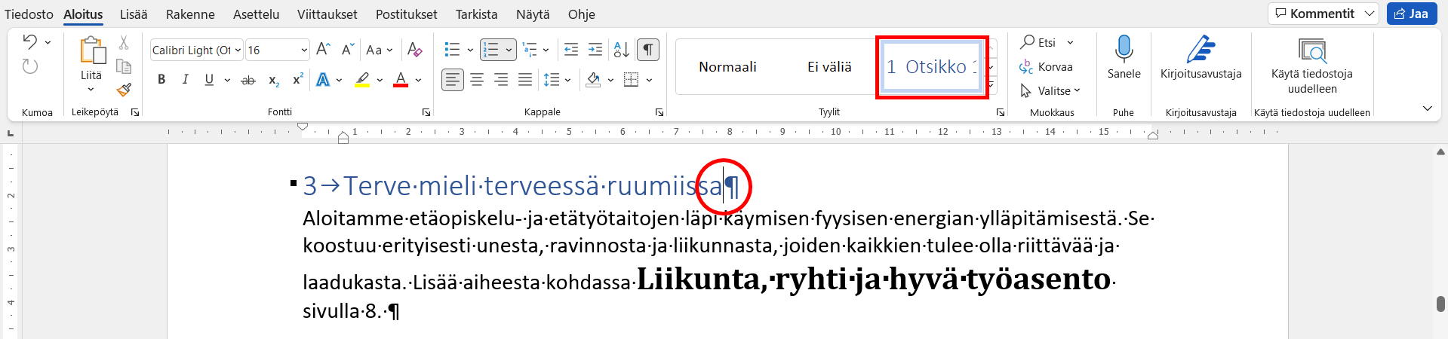Justify the paragraph text
Viewport: 1448px width, 339px height.
[525, 80]
